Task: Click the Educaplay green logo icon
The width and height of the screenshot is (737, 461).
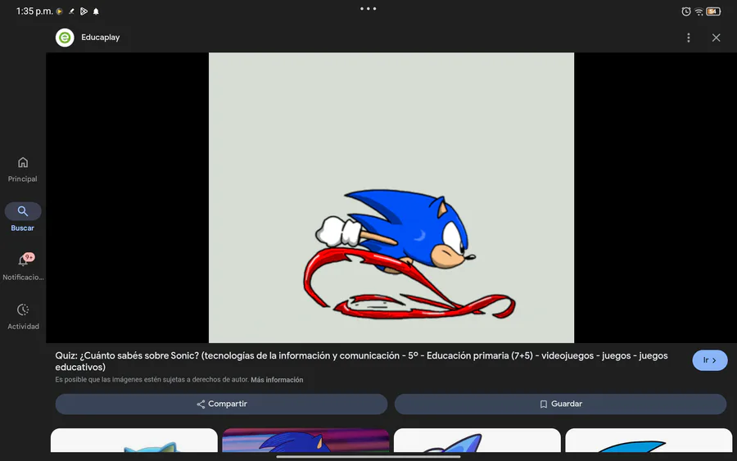Action: (65, 38)
